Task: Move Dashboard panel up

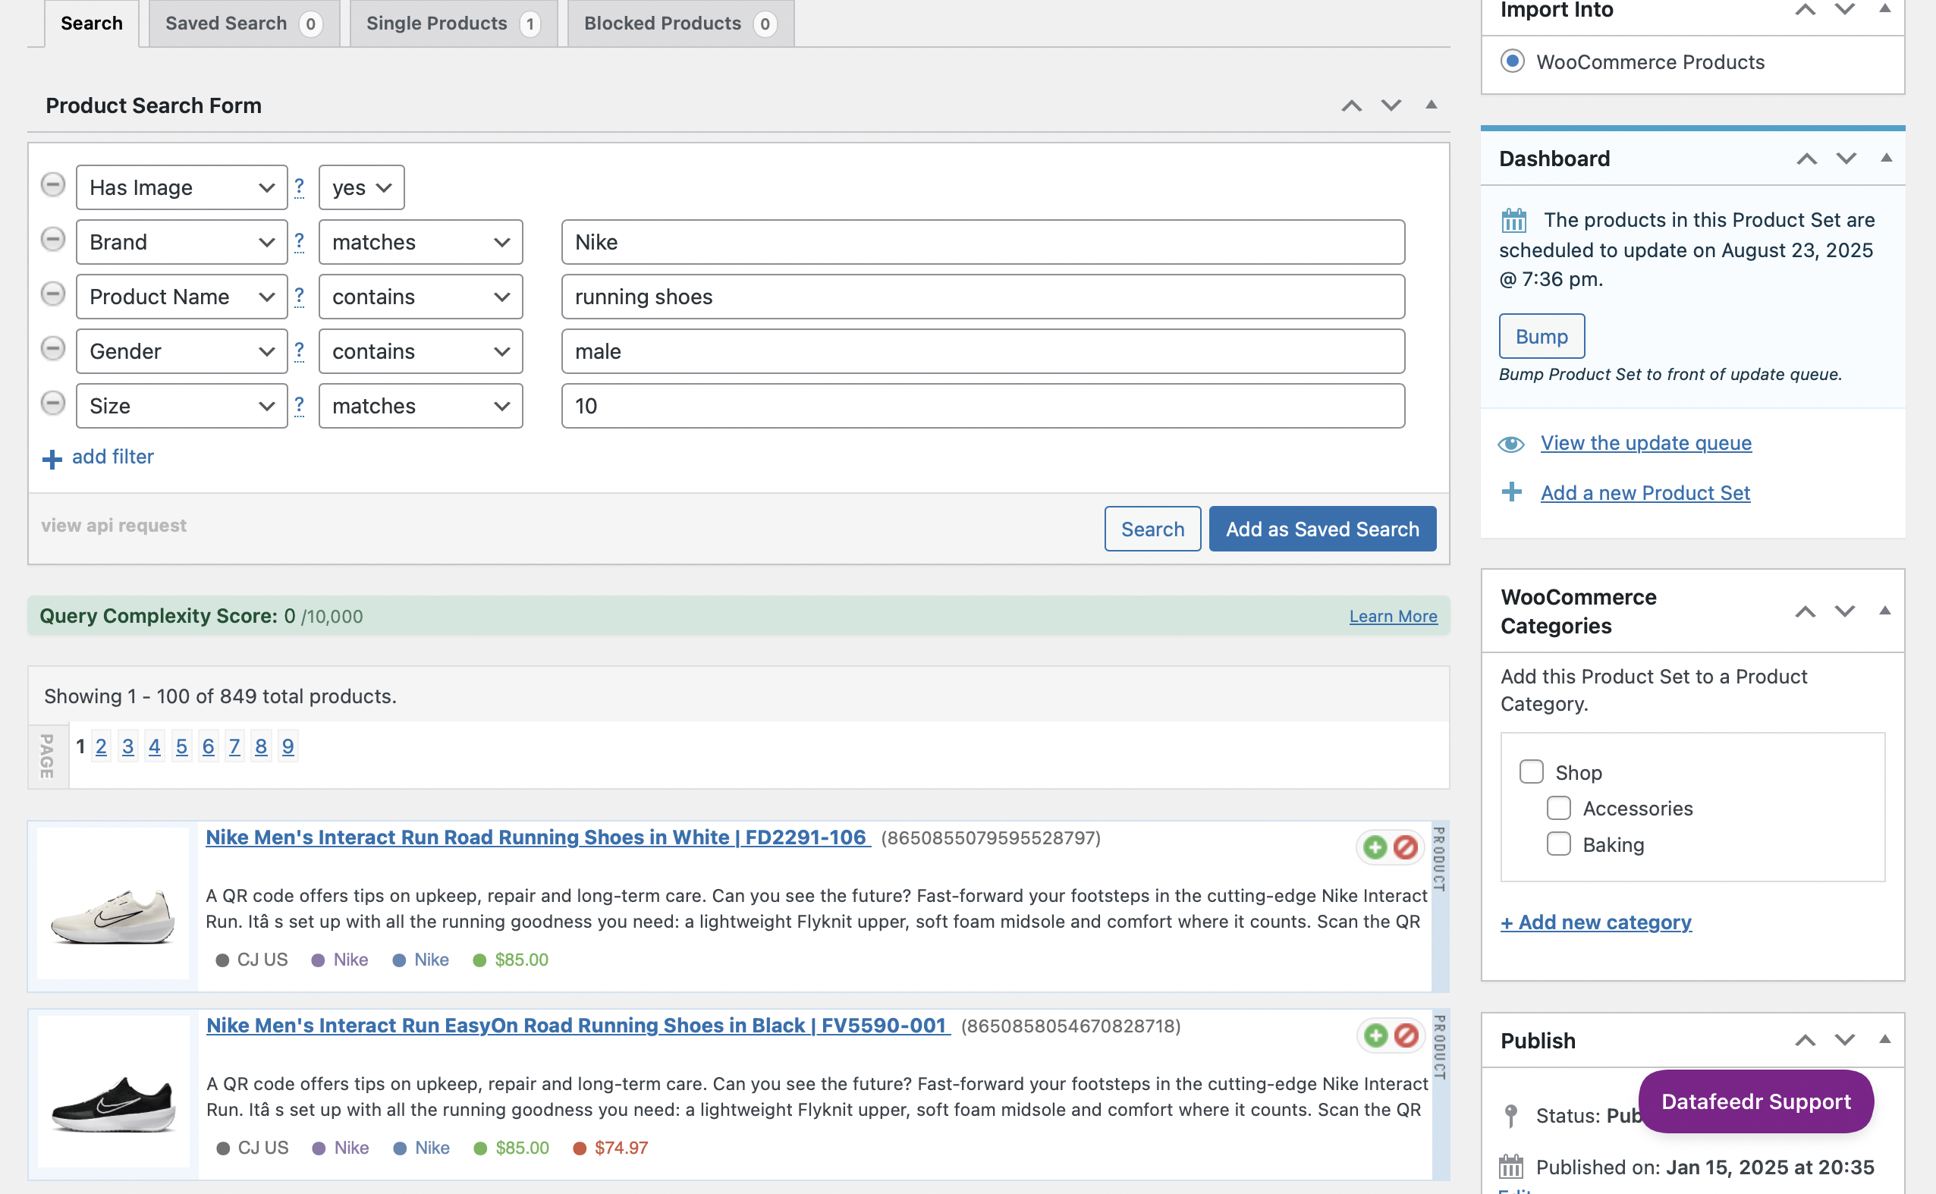Action: pos(1806,159)
